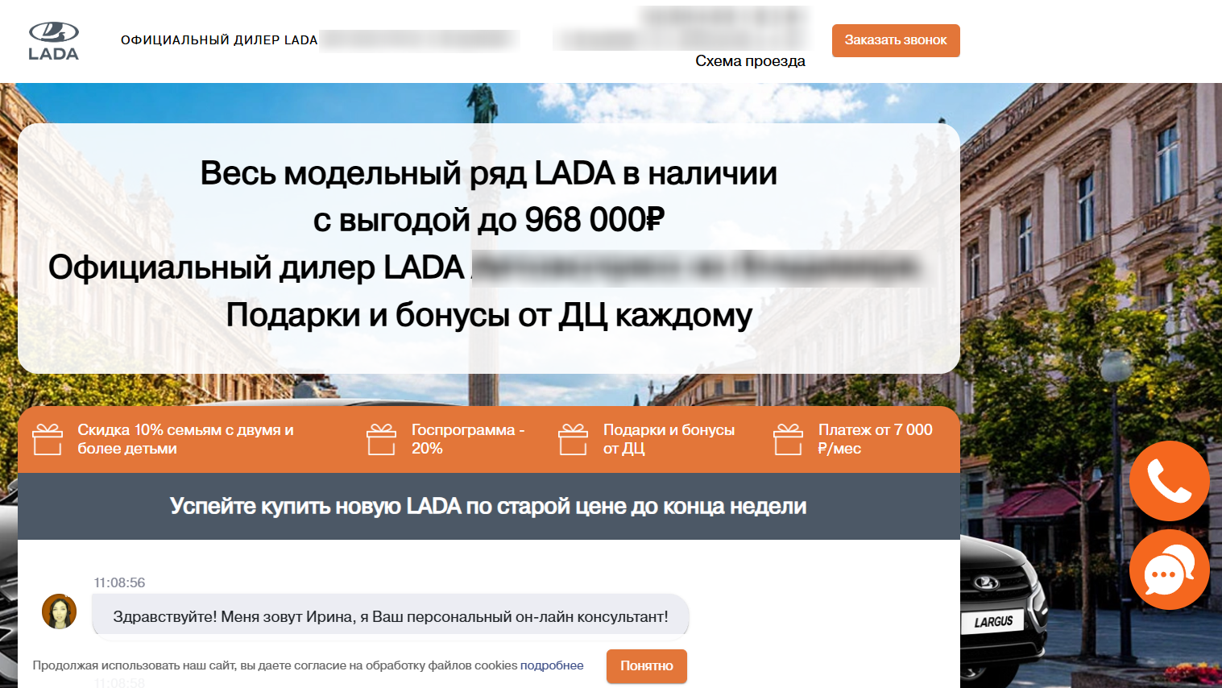Click consultant Irina's avatar photo
Screen dimensions: 1222x688
coord(60,611)
